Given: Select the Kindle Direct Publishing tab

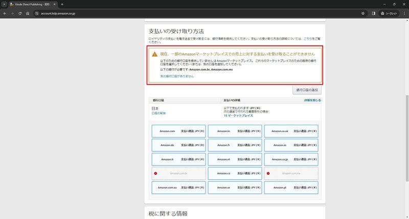Looking at the screenshot, I should coord(33,5).
